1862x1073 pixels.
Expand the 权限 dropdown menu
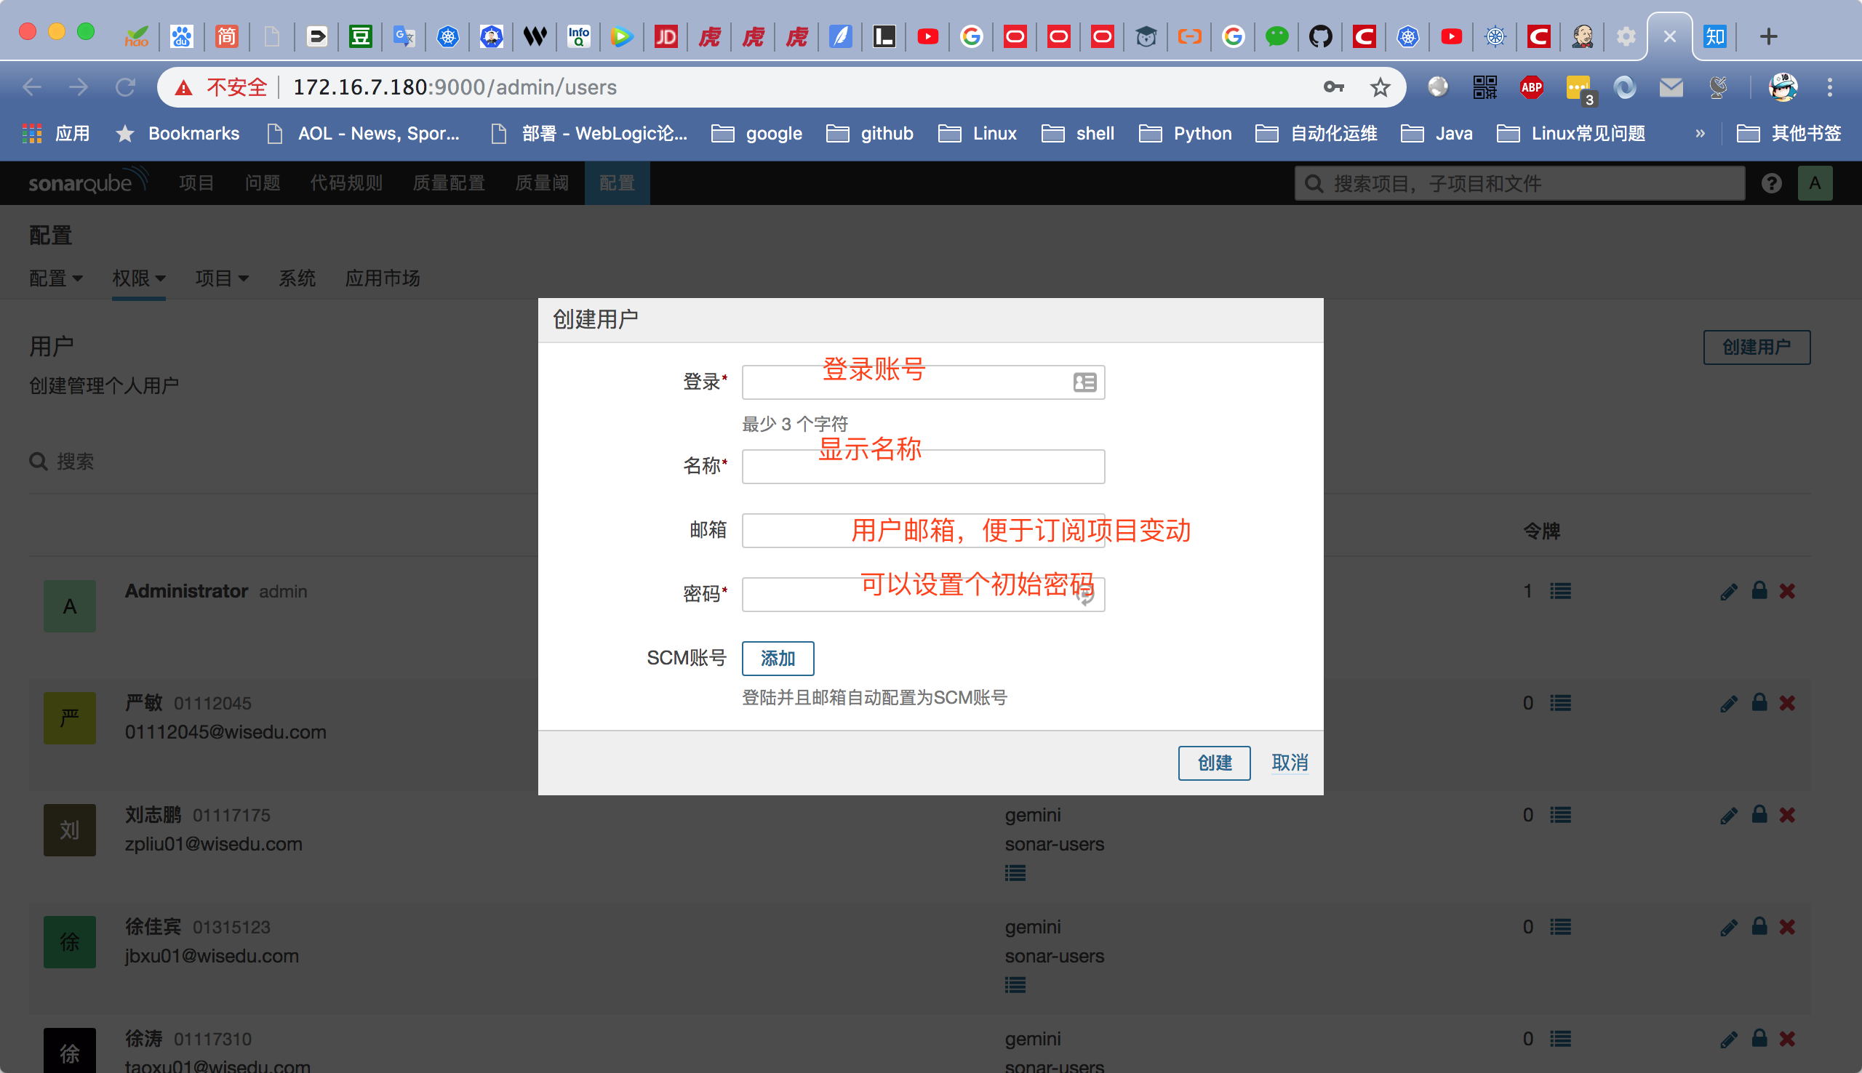139,278
